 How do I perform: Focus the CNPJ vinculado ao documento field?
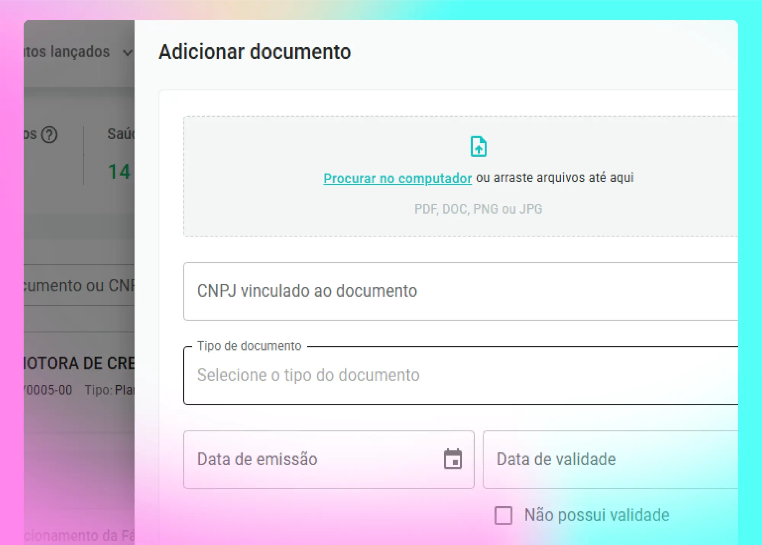click(457, 291)
